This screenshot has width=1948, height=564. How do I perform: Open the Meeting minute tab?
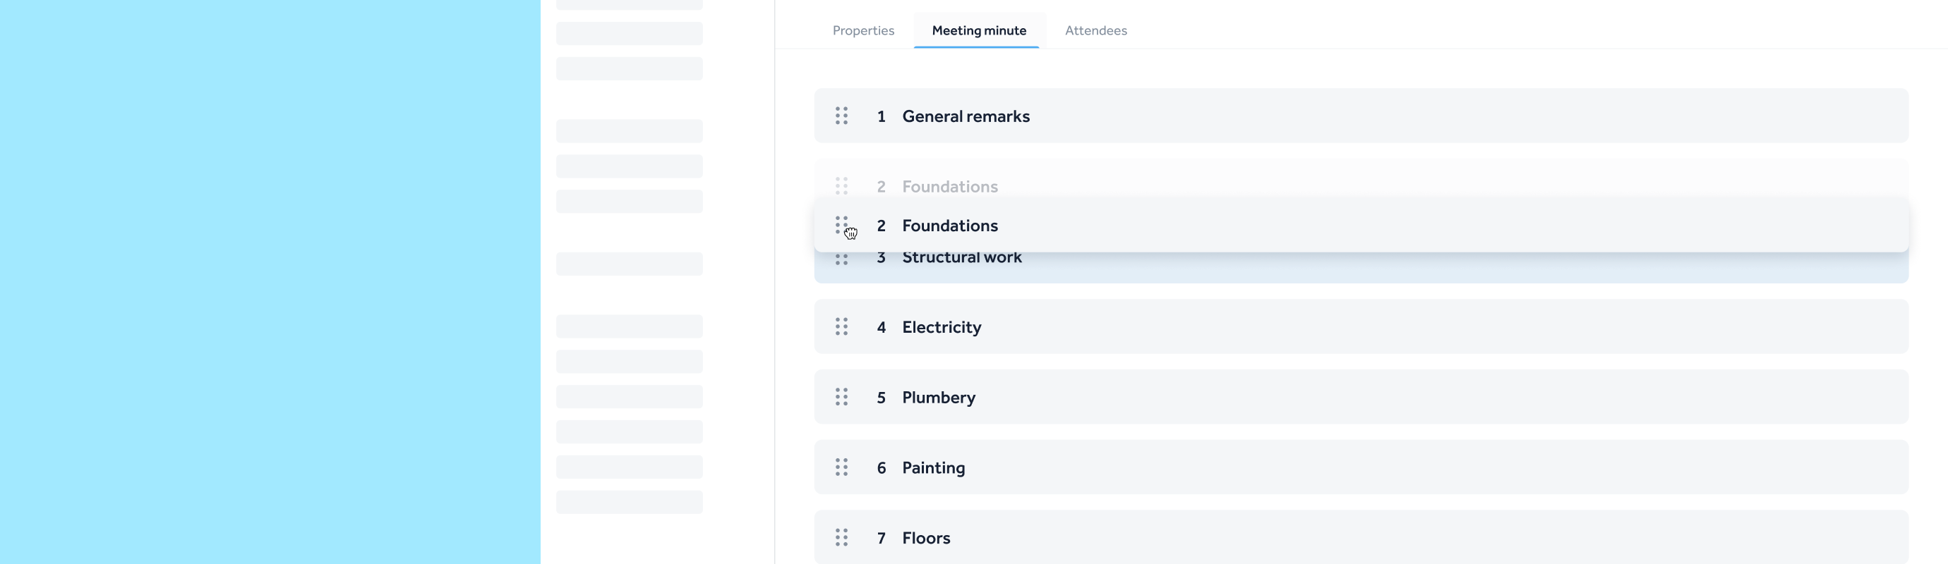[978, 30]
